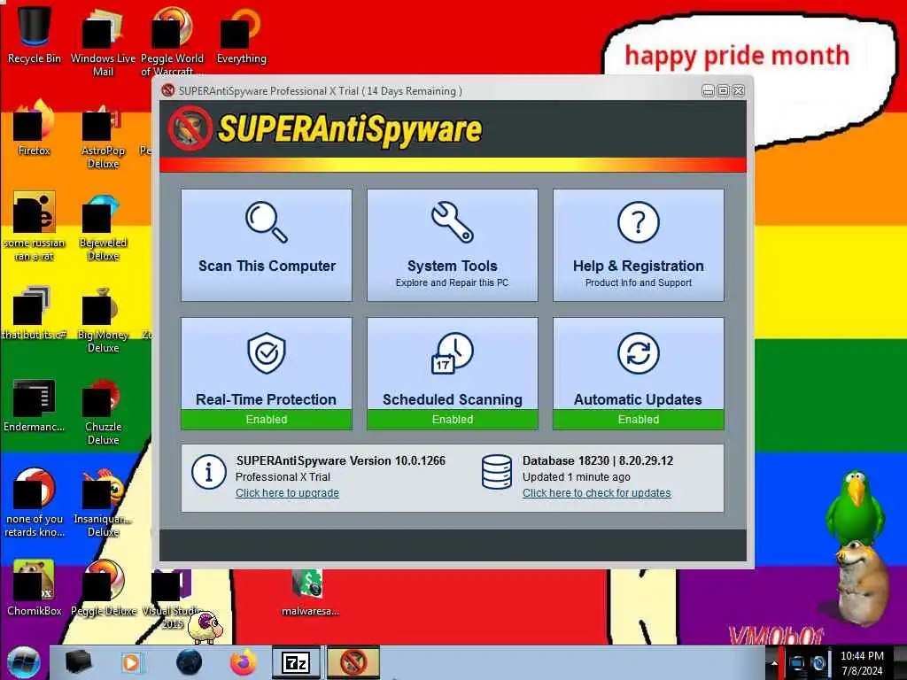Screen dimensions: 907x680
Task: Select Bejeweled Deluxe desktop icon
Action: point(103,228)
